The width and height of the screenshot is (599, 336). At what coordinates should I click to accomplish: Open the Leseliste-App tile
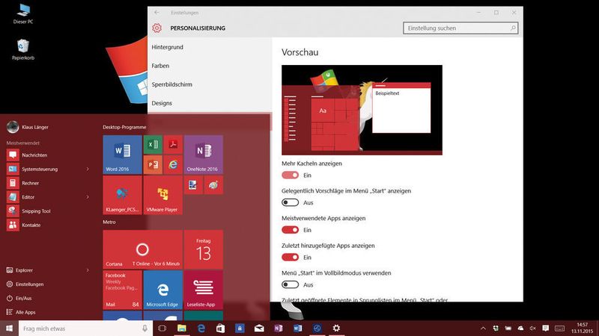click(203, 289)
